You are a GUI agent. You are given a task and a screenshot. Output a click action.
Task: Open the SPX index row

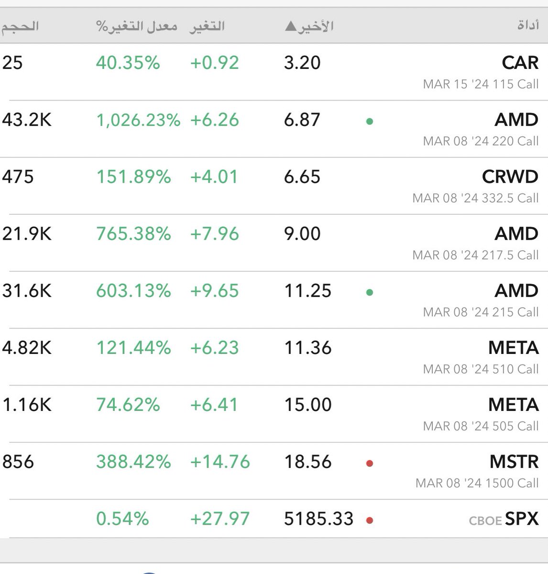pos(274,519)
